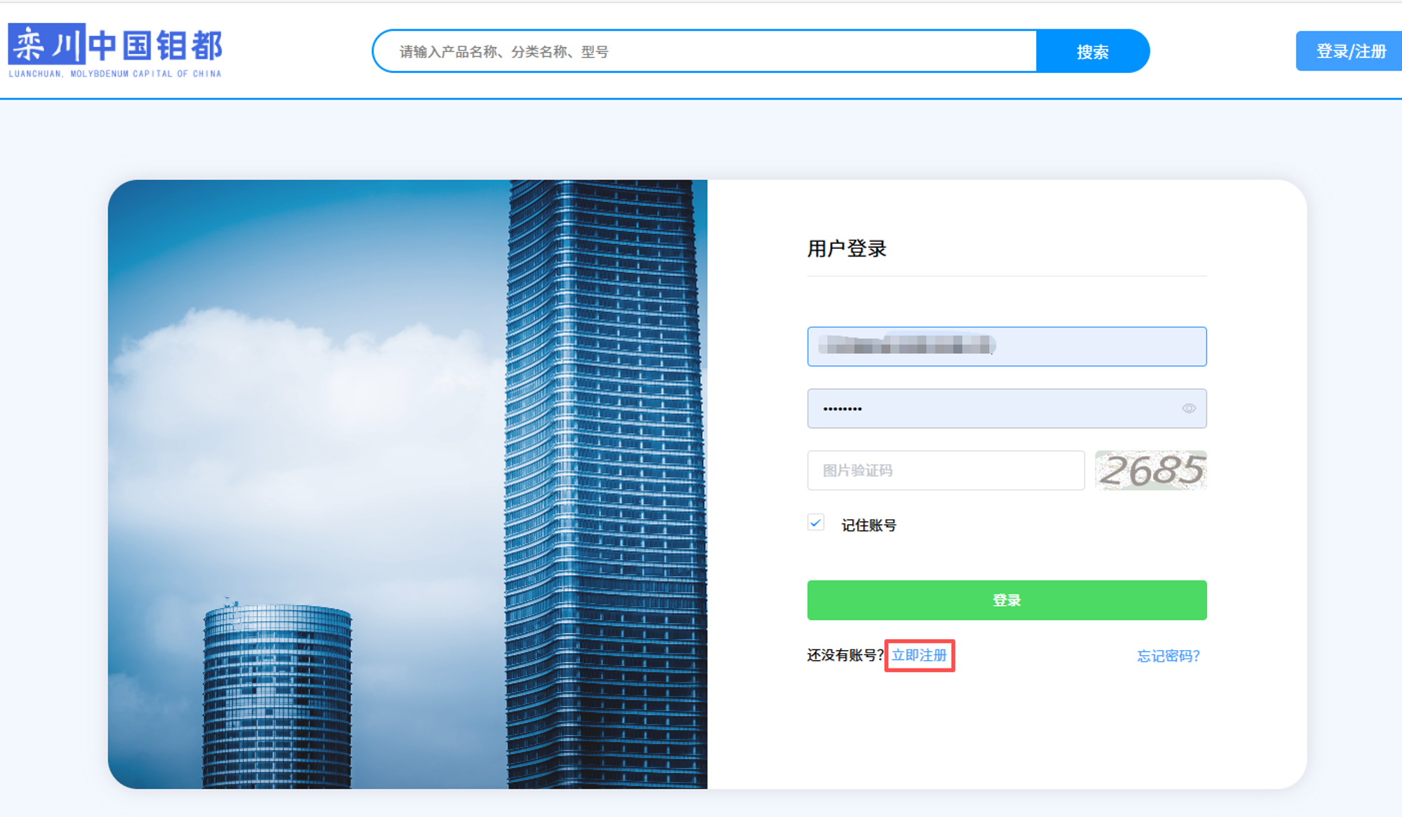
Task: Refresh the 2685 captcha image
Action: (x=1150, y=470)
